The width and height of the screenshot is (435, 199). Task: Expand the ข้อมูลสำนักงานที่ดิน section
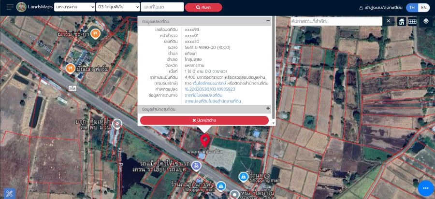(268, 109)
